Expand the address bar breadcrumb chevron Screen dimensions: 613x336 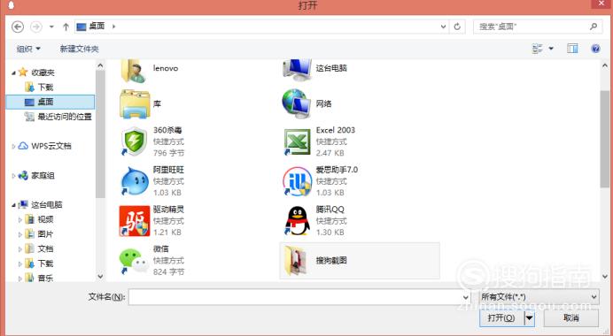[113, 27]
